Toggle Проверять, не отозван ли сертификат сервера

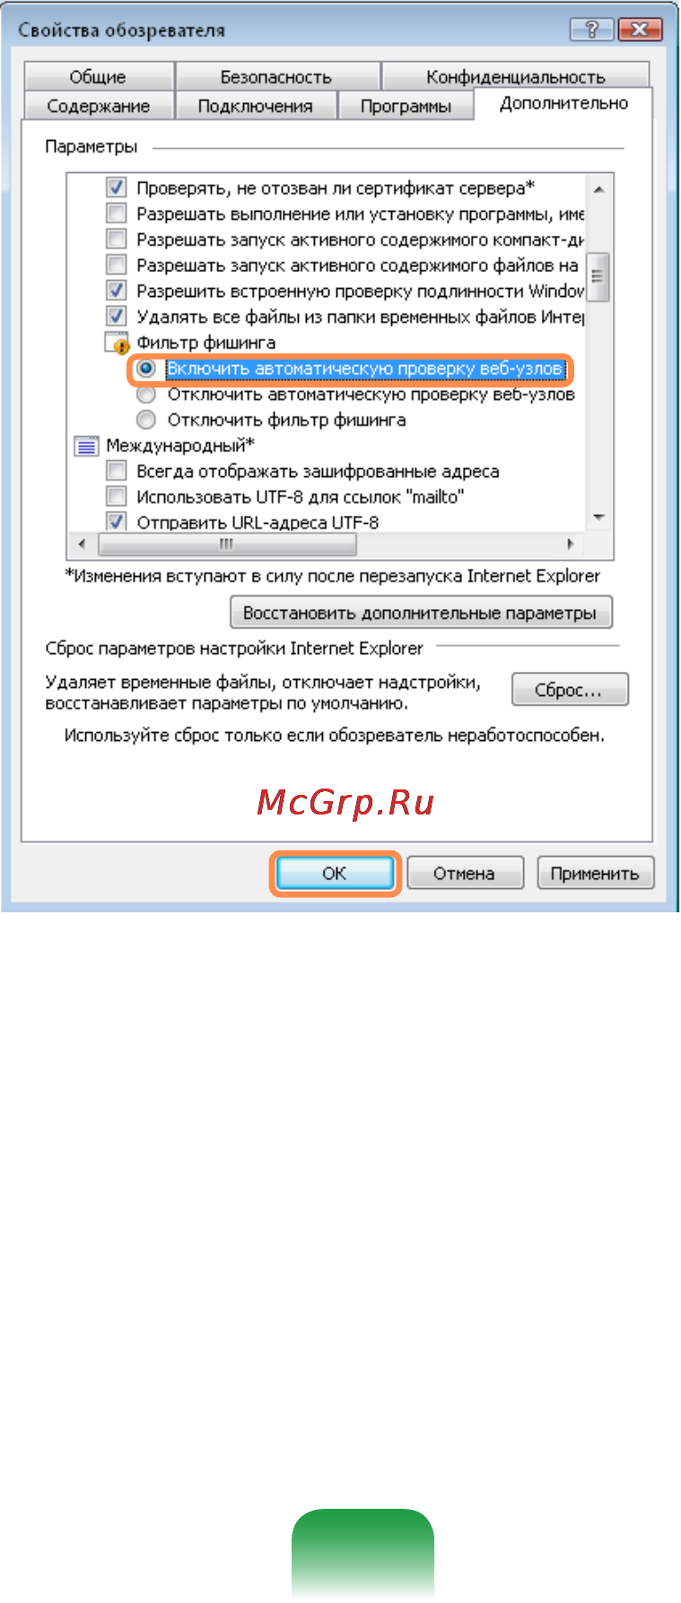pyautogui.click(x=116, y=188)
